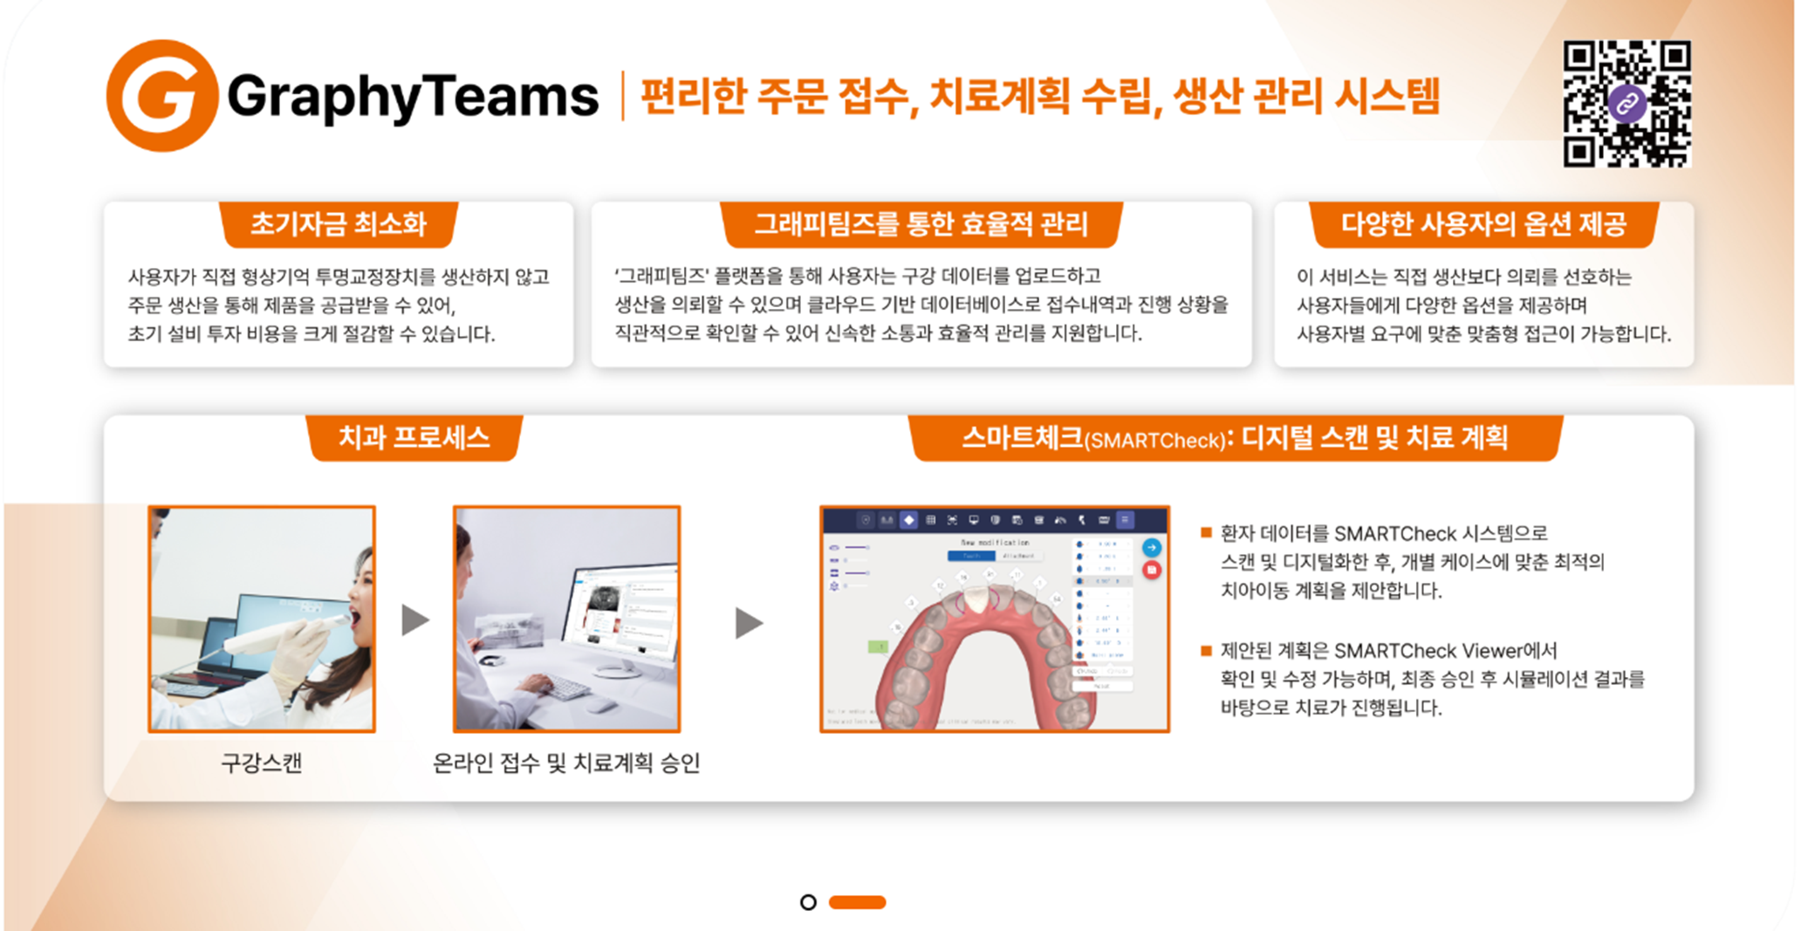This screenshot has width=1801, height=931.
Task: Click the 구강스캔 caption
Action: tap(261, 763)
